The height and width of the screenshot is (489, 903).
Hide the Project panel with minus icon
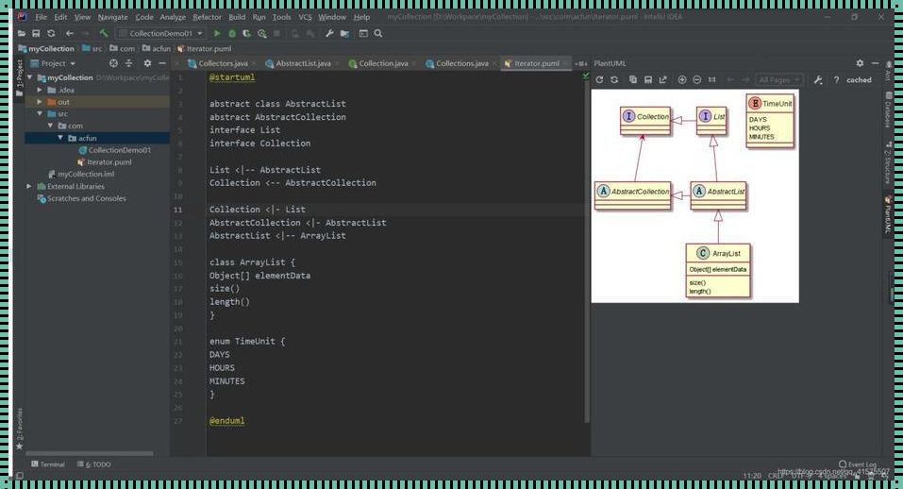click(x=162, y=63)
